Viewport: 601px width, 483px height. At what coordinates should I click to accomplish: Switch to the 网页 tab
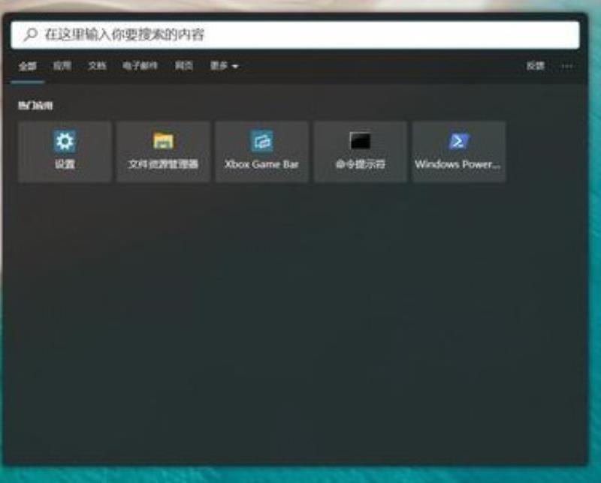184,66
